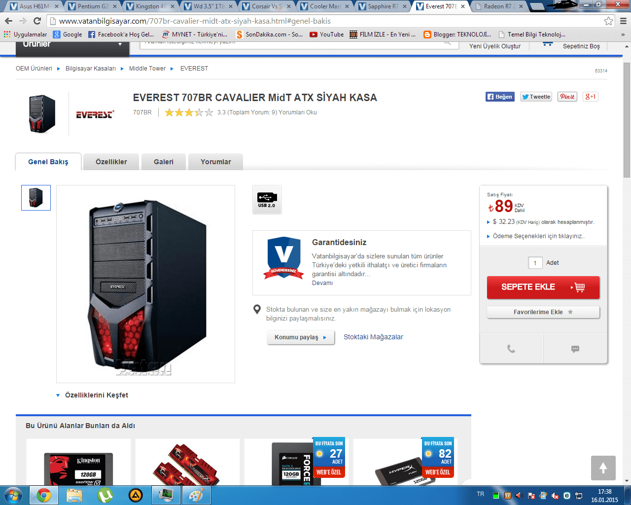Screen dimensions: 631x505
Task: Click the chat message icon
Action: pyautogui.click(x=575, y=349)
